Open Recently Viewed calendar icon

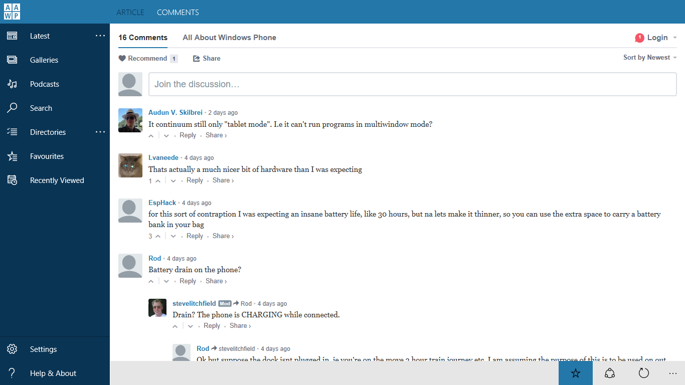(x=12, y=180)
